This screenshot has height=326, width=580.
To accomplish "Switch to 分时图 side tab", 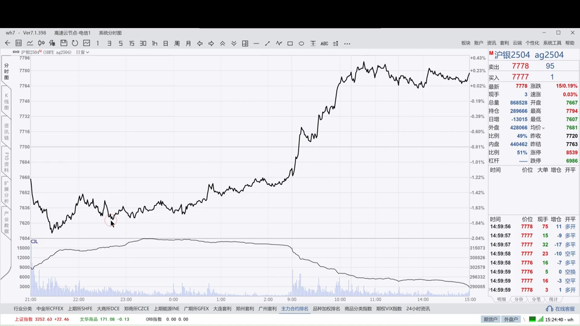I will pyautogui.click(x=6, y=72).
